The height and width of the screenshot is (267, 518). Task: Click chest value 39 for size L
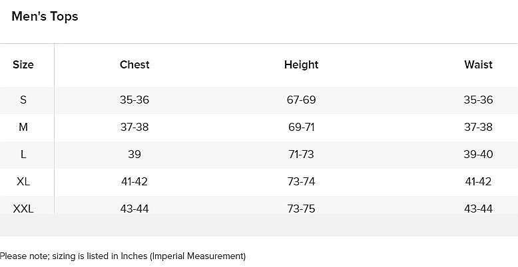[134, 154]
